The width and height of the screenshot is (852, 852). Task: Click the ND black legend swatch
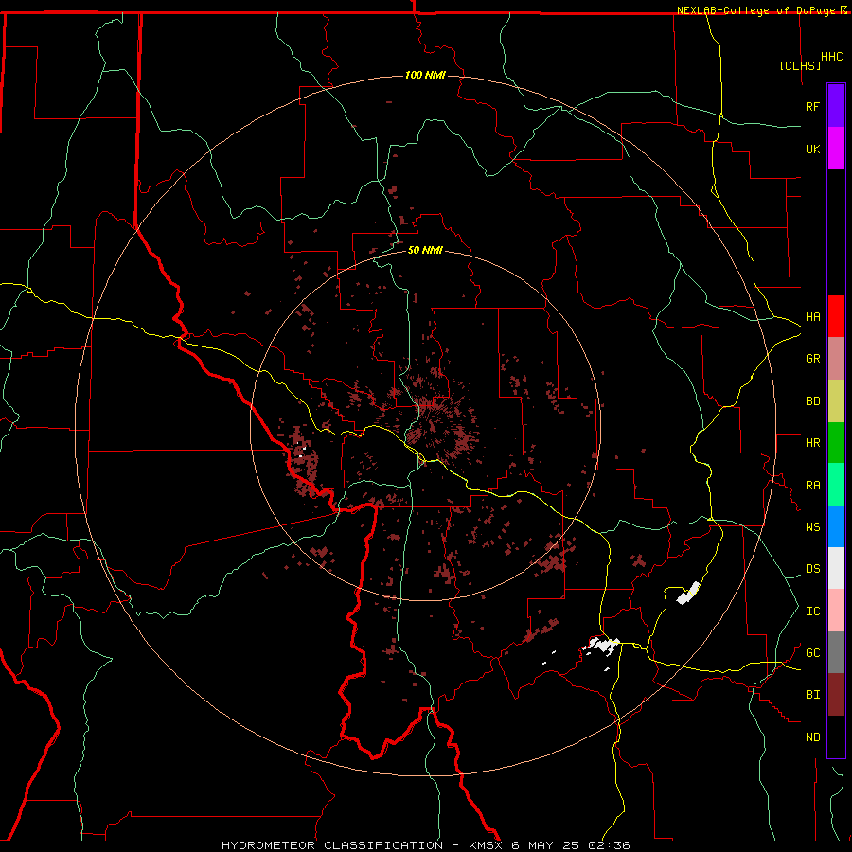pos(836,737)
